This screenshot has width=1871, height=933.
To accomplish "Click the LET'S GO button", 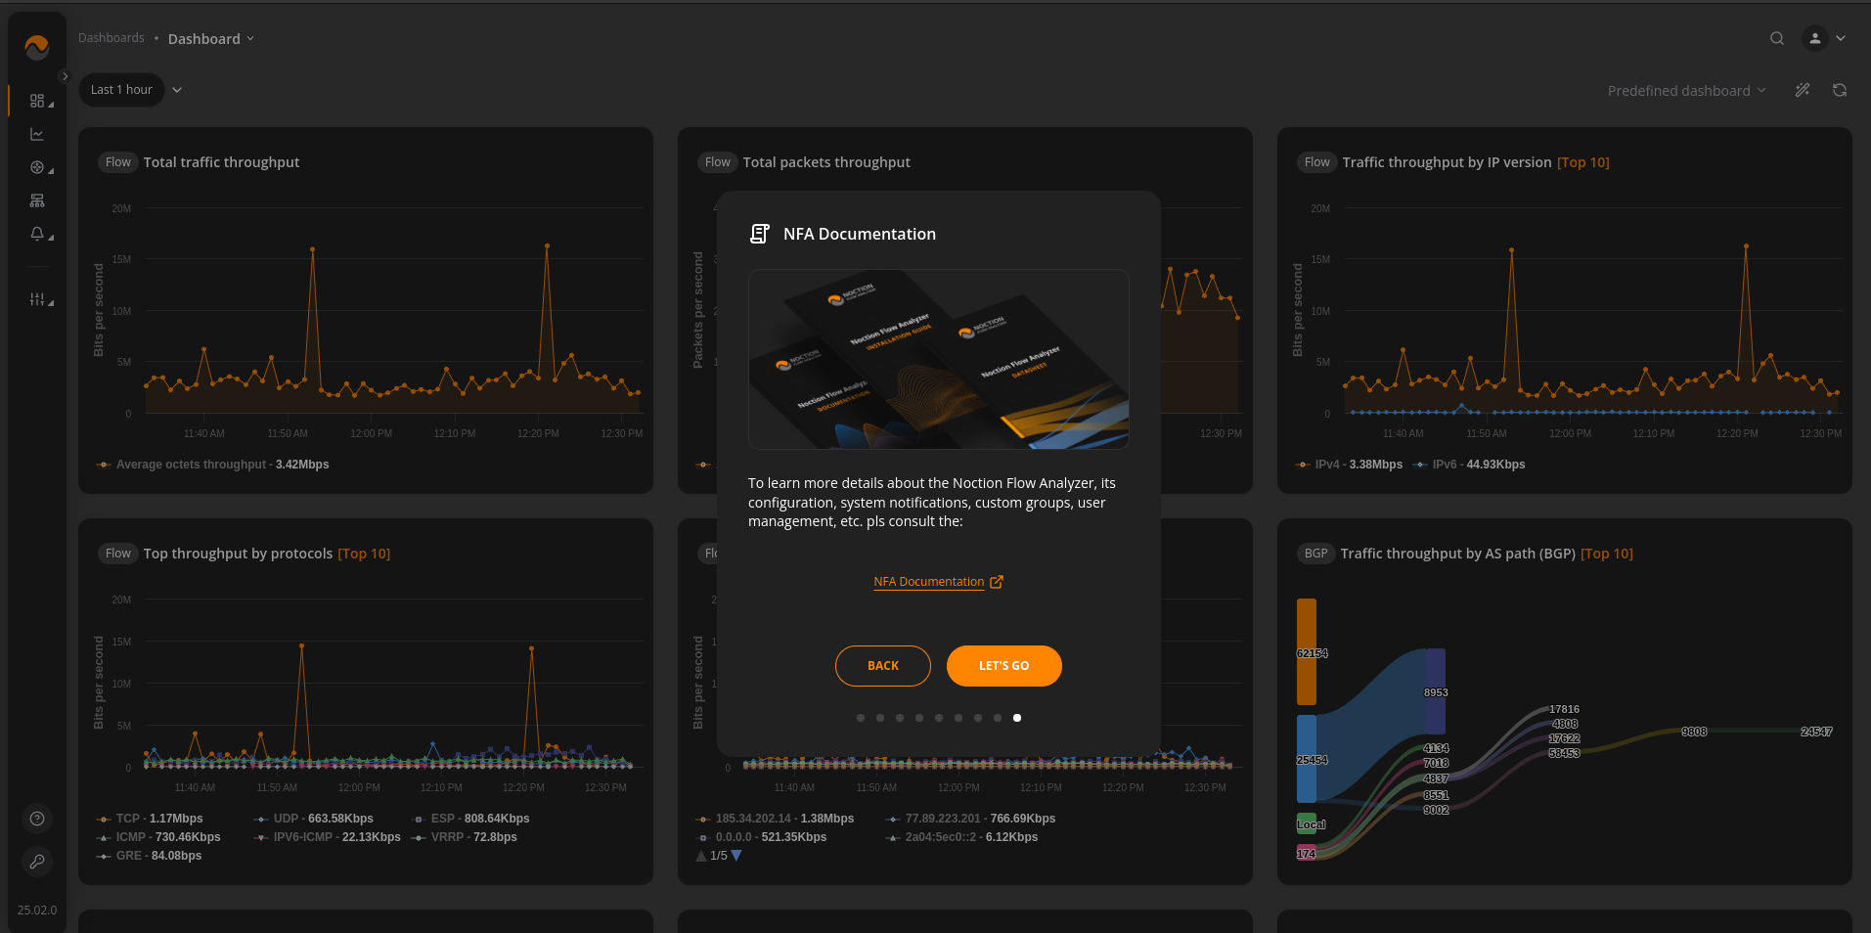I will tap(1004, 666).
